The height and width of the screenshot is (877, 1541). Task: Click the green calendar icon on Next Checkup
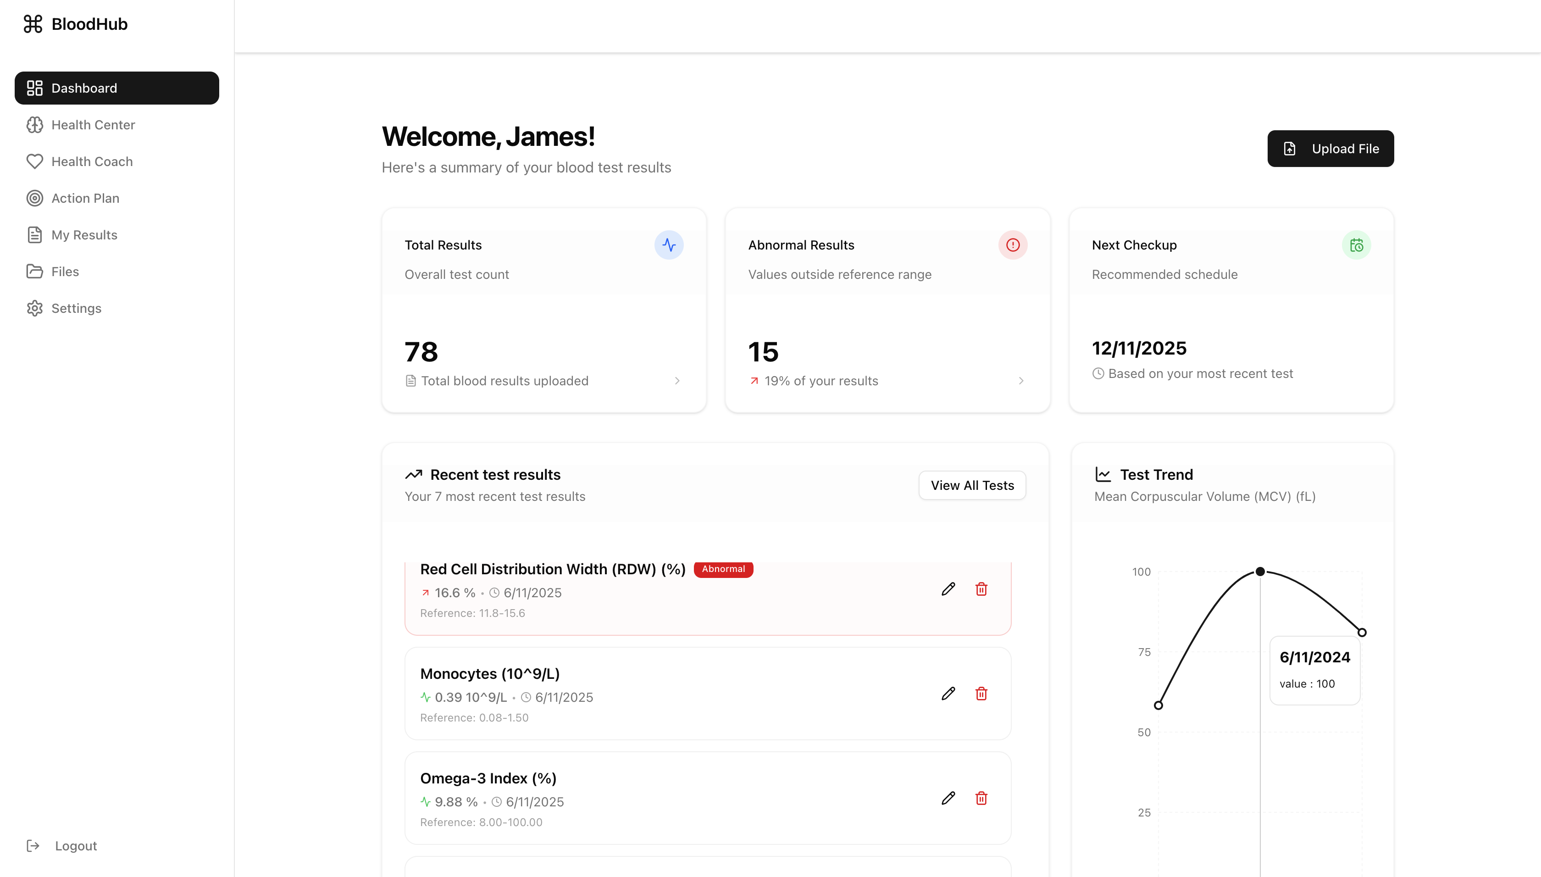[1356, 245]
